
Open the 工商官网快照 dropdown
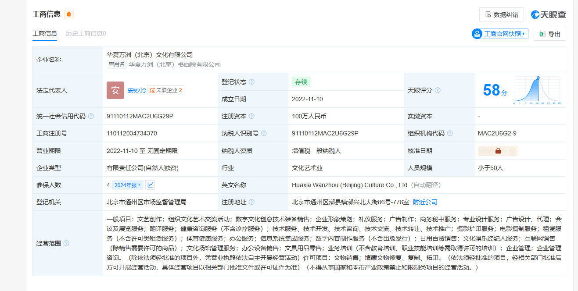500,34
